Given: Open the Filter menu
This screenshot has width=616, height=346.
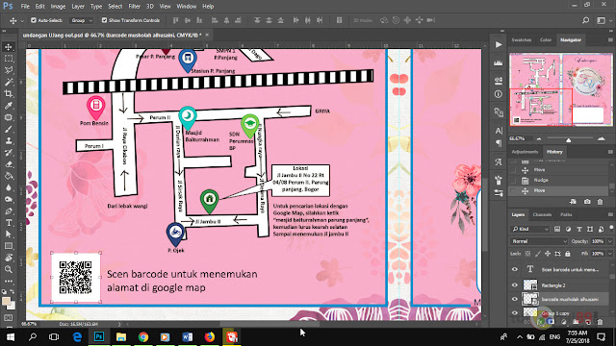Looking at the screenshot, I should tap(135, 7).
